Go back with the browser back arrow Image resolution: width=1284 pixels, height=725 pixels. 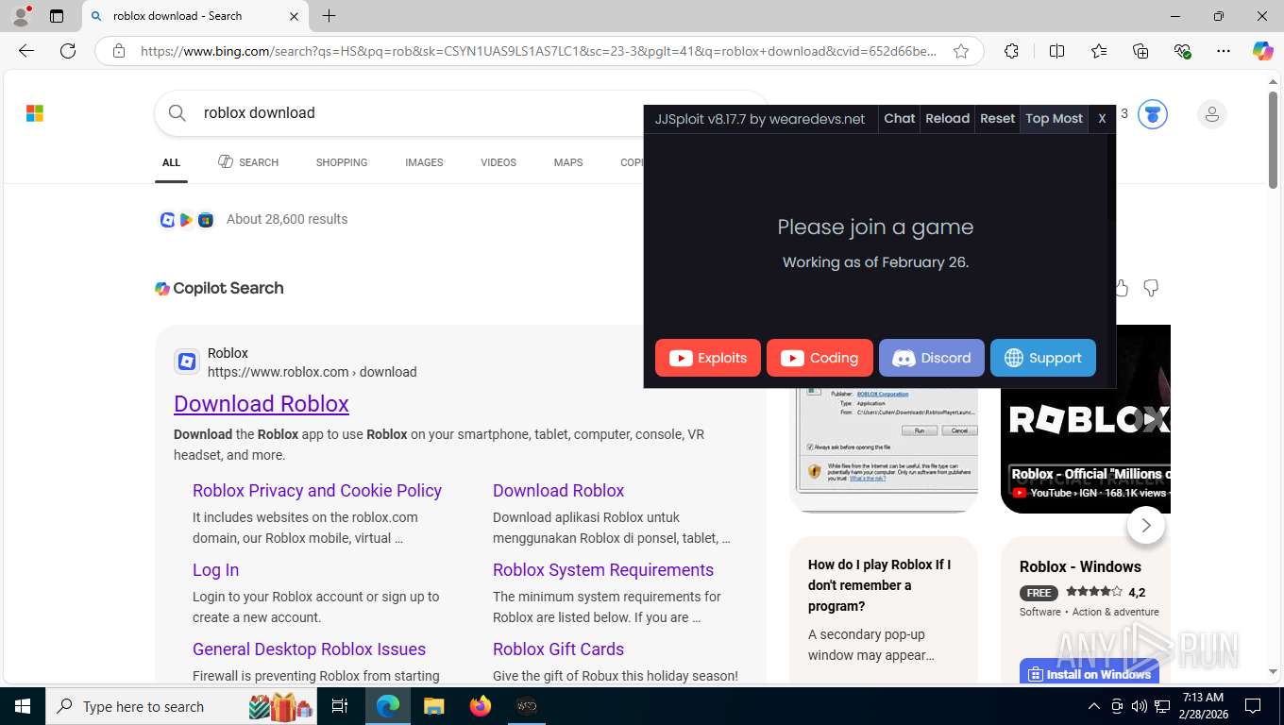(x=26, y=51)
